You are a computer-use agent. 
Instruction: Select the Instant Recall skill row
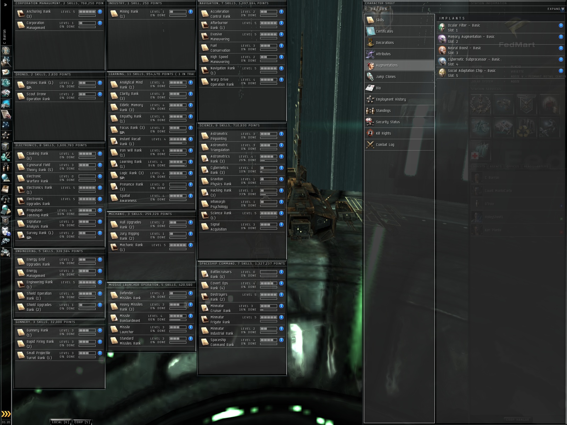tap(151, 141)
